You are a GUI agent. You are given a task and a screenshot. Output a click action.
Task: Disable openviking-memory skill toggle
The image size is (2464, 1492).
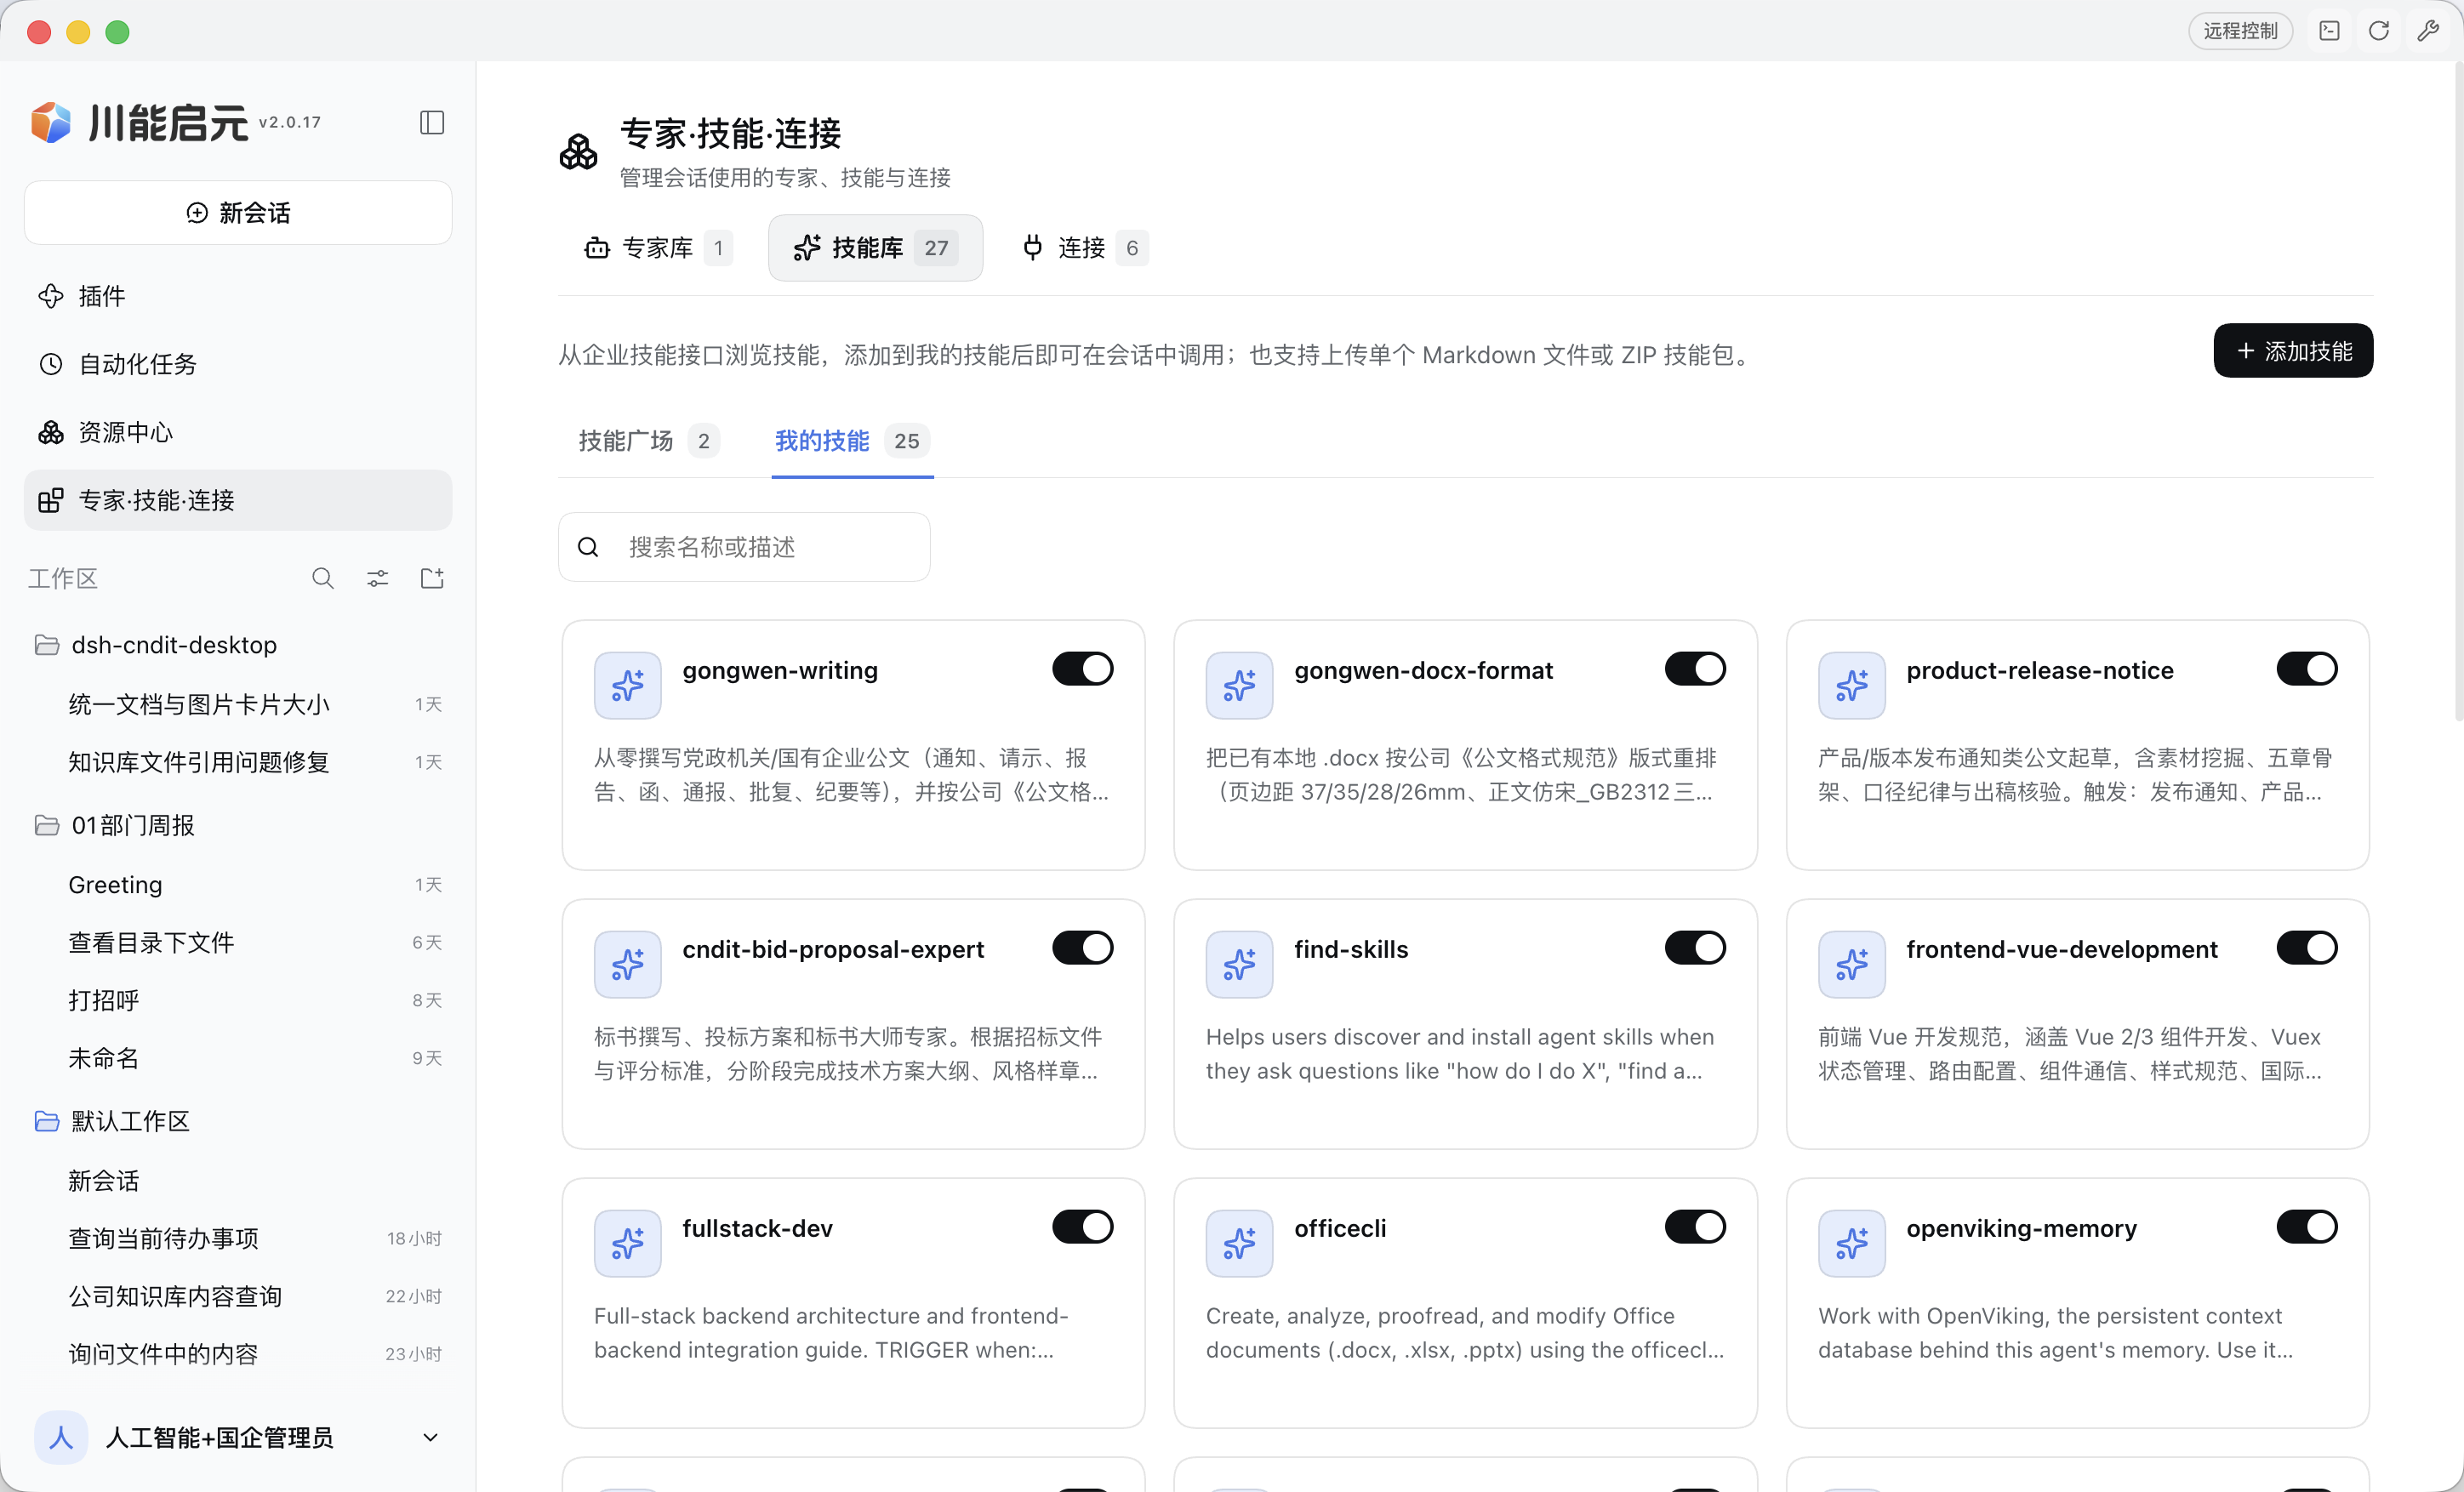click(x=2306, y=1227)
